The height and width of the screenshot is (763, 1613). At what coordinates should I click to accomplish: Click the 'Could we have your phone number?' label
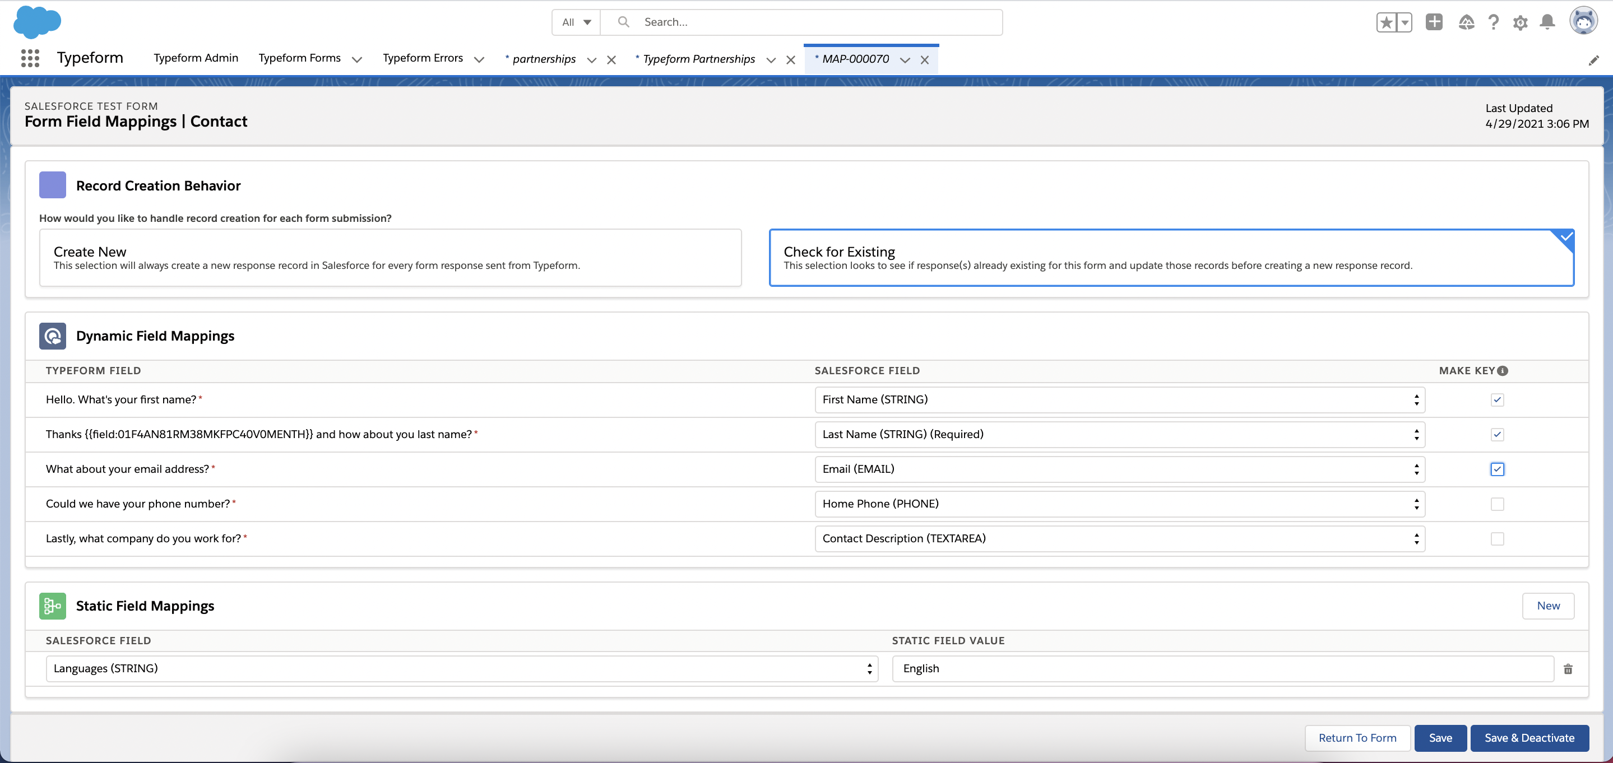(x=138, y=504)
